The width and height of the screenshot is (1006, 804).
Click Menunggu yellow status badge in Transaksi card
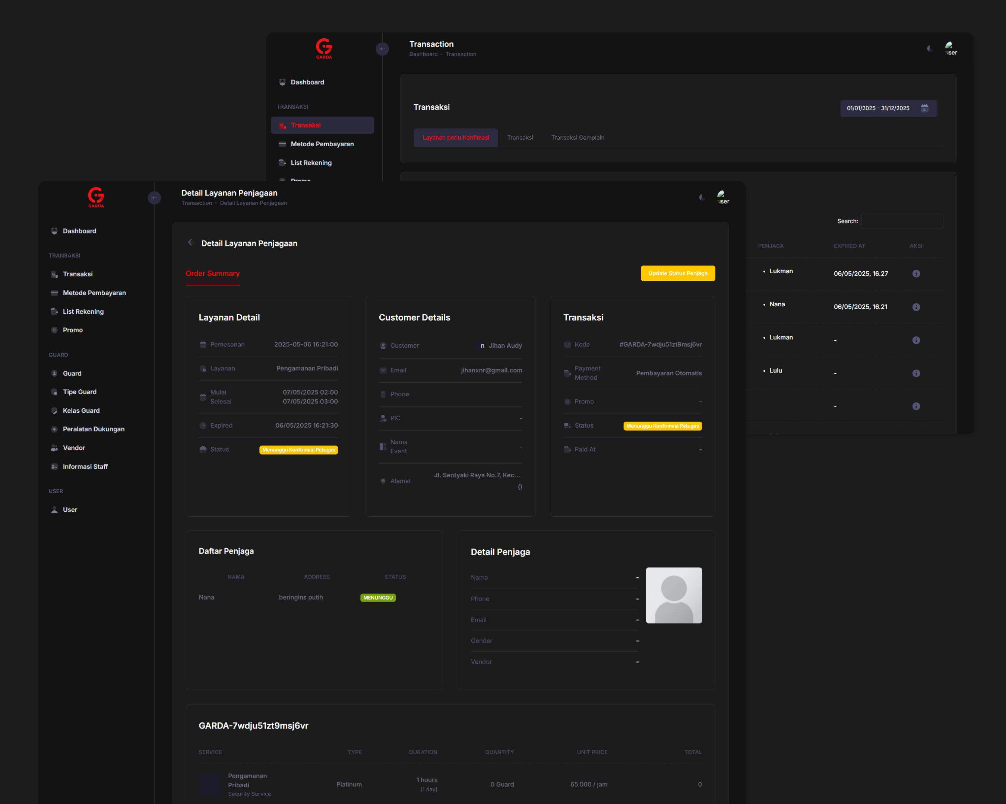pos(662,426)
